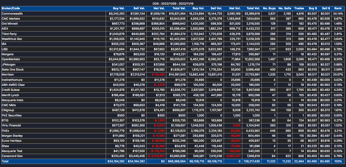Select the Total row label
The height and width of the screenshot is (167, 346).
[5, 161]
